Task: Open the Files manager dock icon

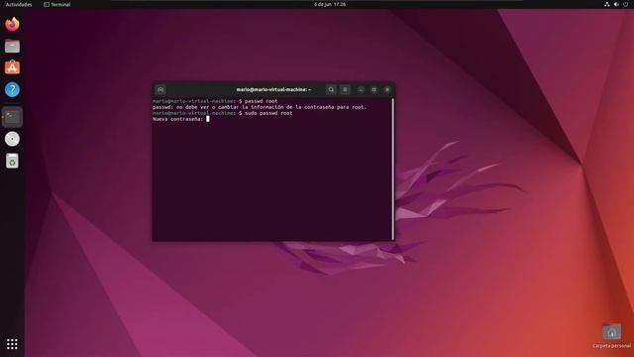Action: coord(12,47)
